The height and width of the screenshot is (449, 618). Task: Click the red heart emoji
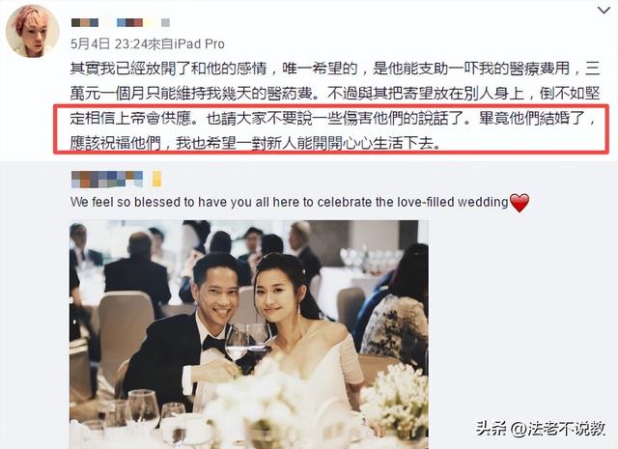[x=520, y=203]
